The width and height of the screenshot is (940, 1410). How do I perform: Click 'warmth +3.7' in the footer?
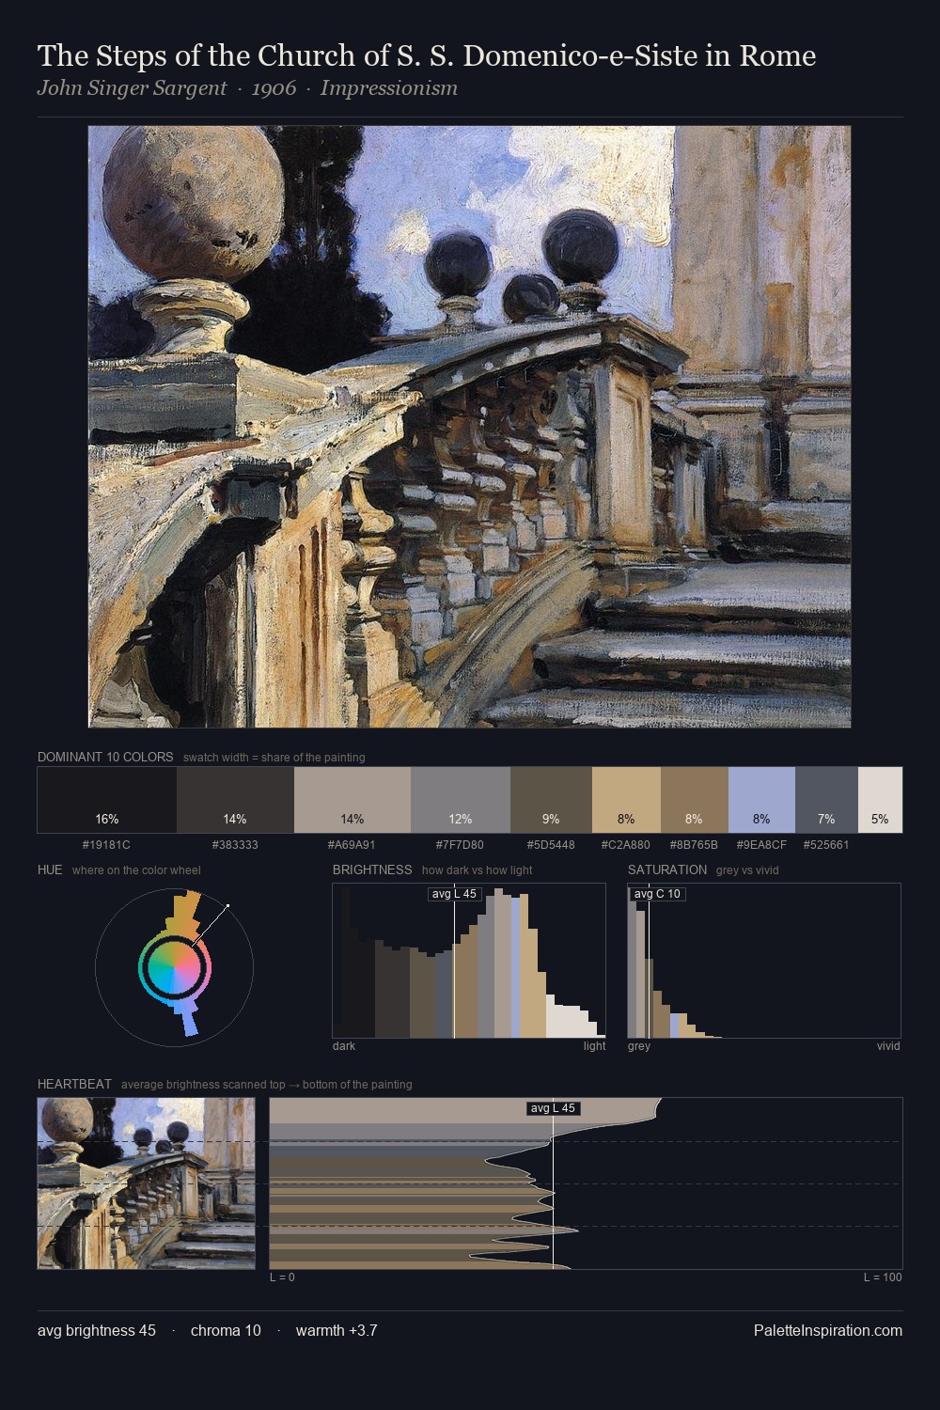pyautogui.click(x=337, y=1330)
